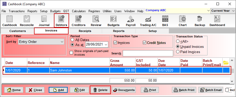Open the Review tool
The height and width of the screenshot is (97, 236).
(96, 21)
